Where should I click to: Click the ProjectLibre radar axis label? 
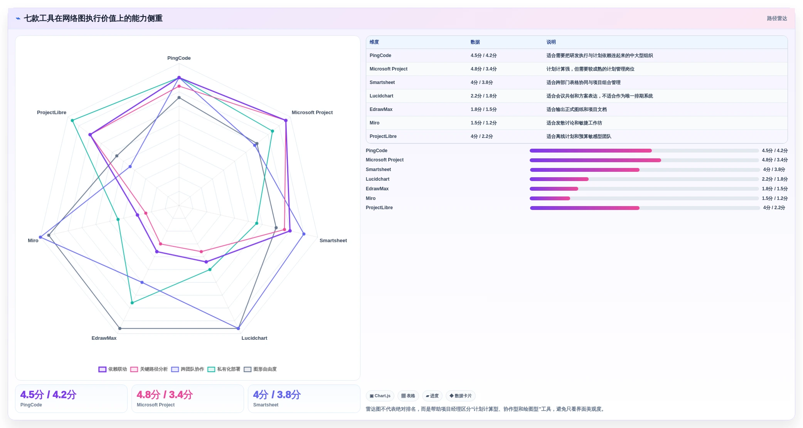[52, 112]
